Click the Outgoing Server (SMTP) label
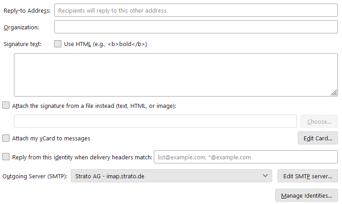Screen dimensions: 342x204 pos(35,176)
